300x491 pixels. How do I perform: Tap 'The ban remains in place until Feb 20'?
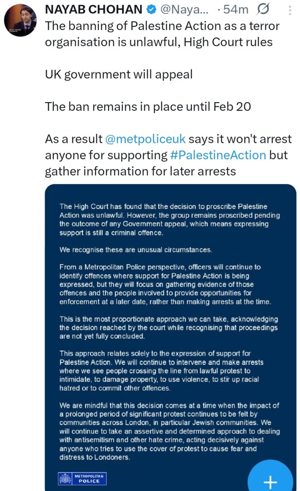(148, 106)
